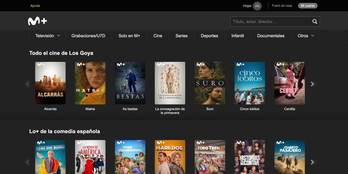This screenshot has width=348, height=174.
Task: Click the search magnifier icon
Action: 315,21
